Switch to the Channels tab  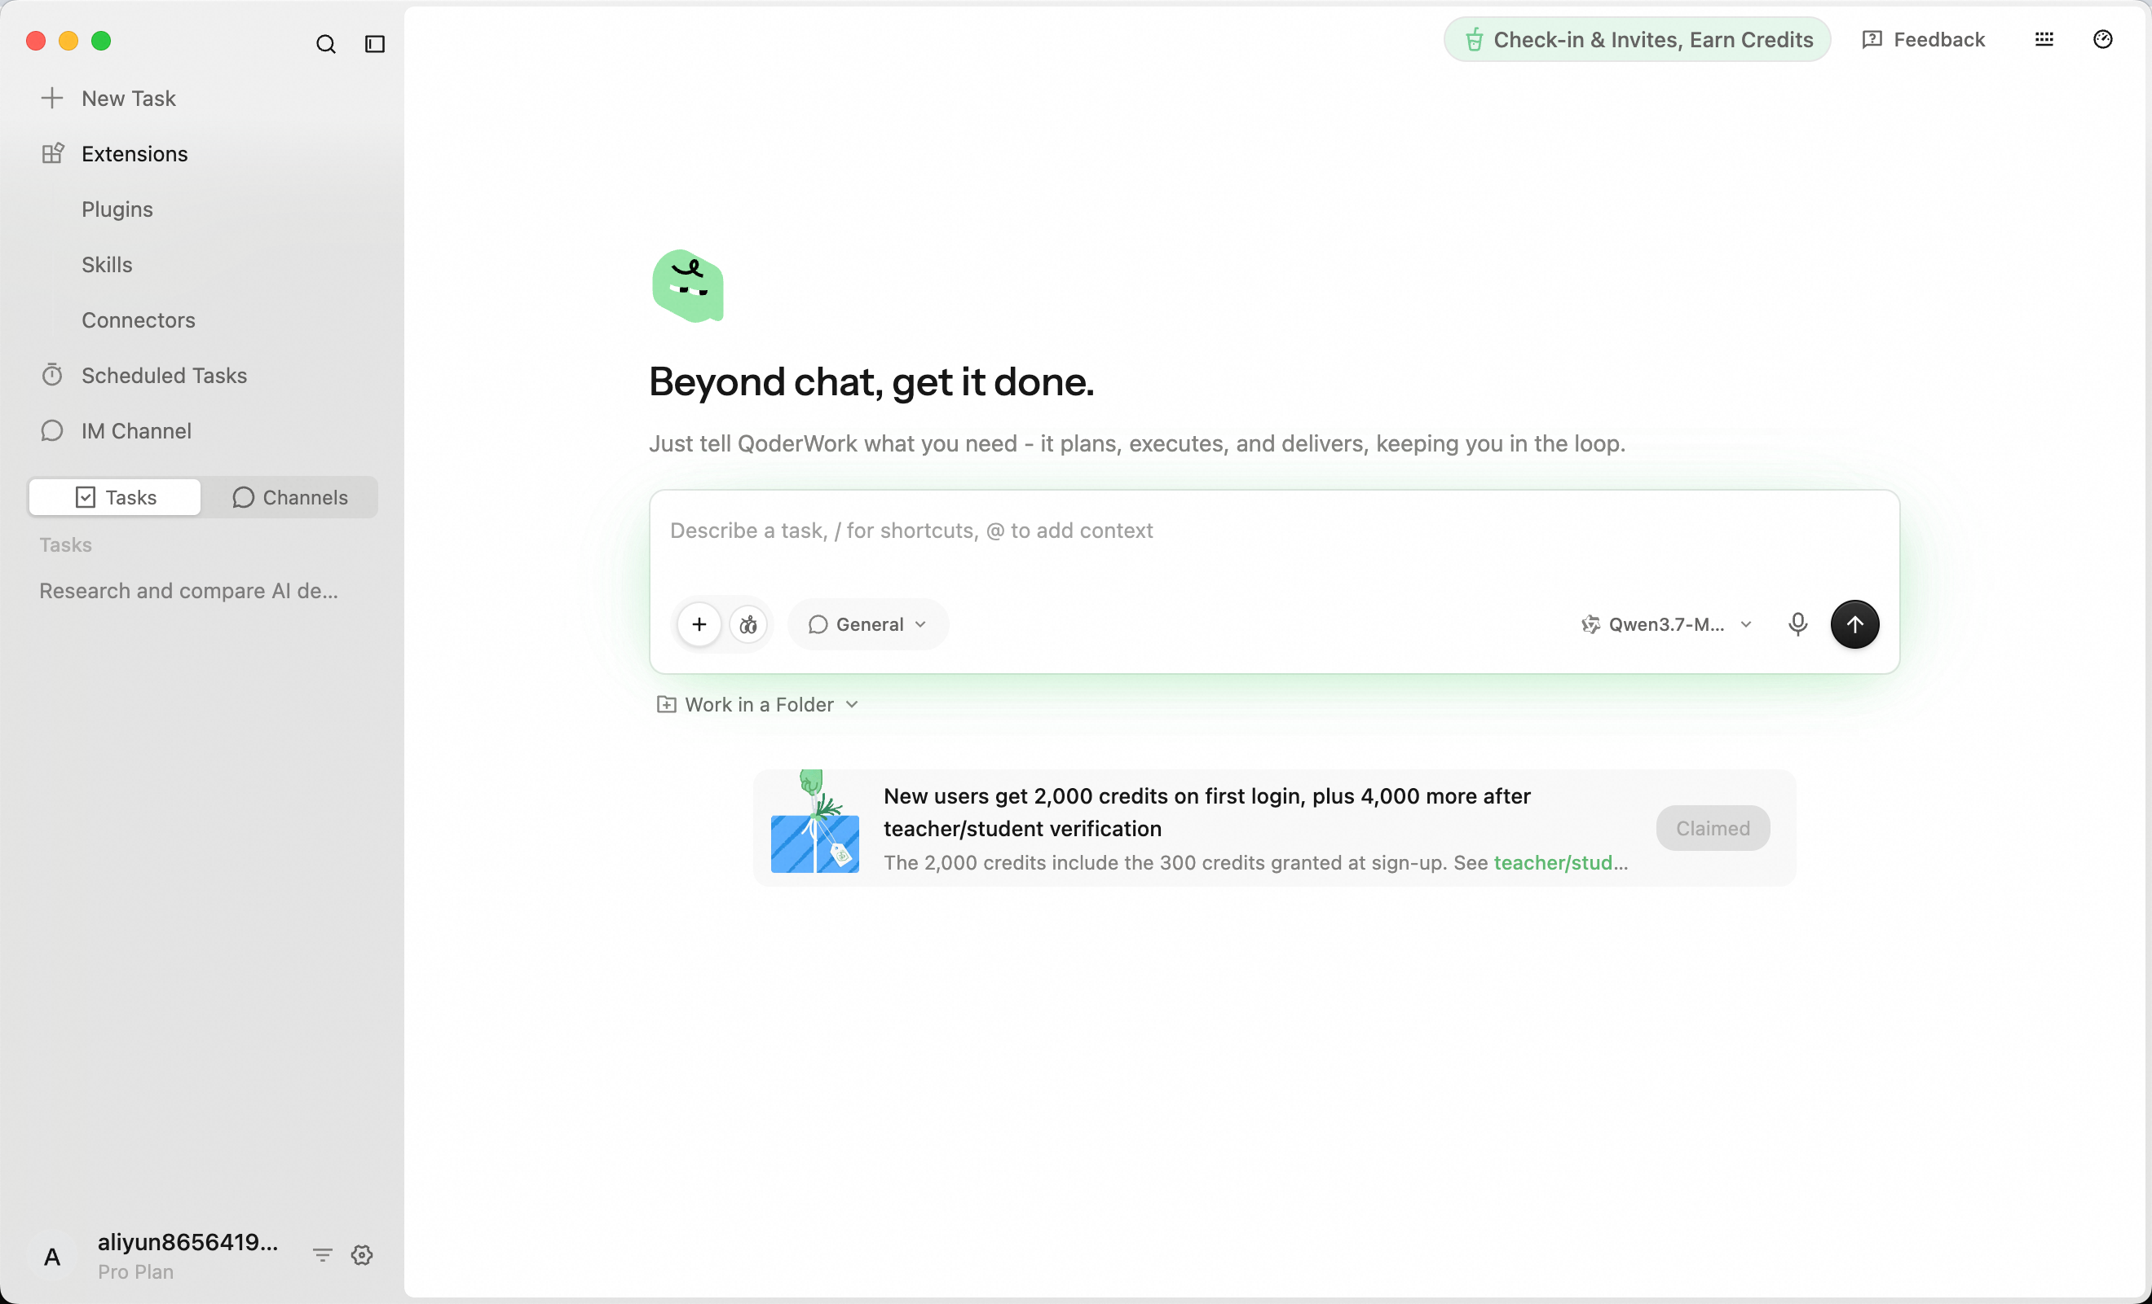[x=290, y=497]
